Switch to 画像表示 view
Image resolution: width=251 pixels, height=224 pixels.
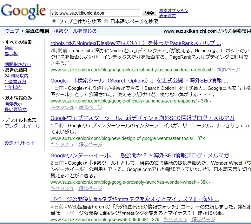(13, 104)
